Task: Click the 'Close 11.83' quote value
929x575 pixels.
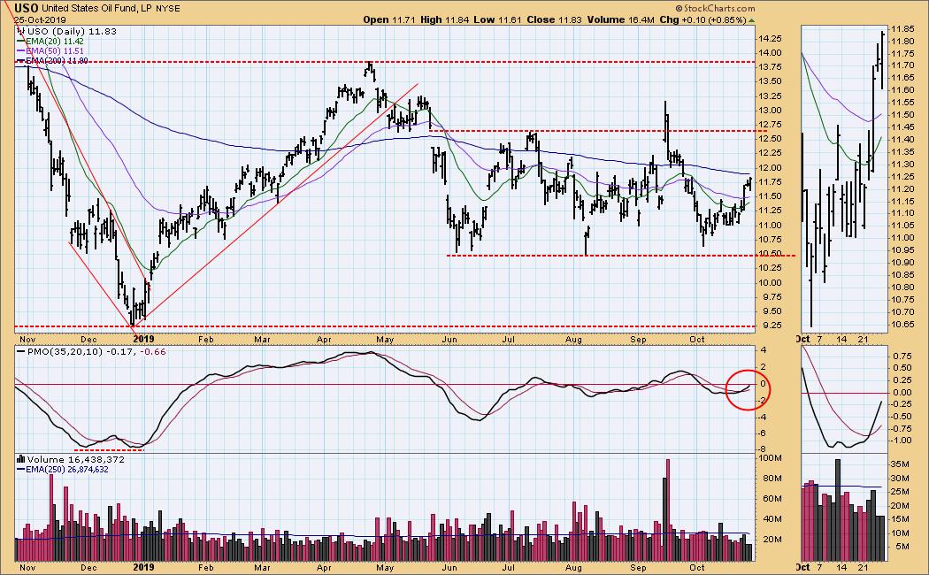Action: point(555,19)
